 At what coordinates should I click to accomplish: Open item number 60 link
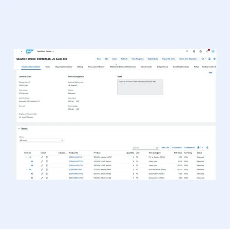(x=32, y=178)
